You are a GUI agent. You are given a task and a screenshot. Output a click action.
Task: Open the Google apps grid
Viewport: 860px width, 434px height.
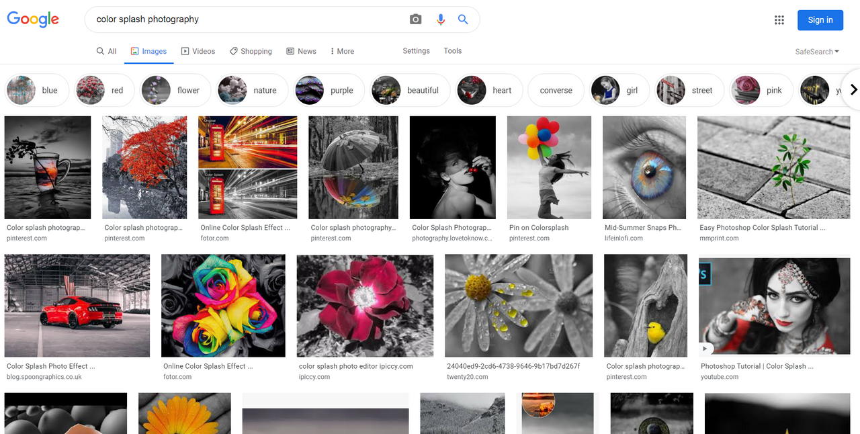[779, 20]
